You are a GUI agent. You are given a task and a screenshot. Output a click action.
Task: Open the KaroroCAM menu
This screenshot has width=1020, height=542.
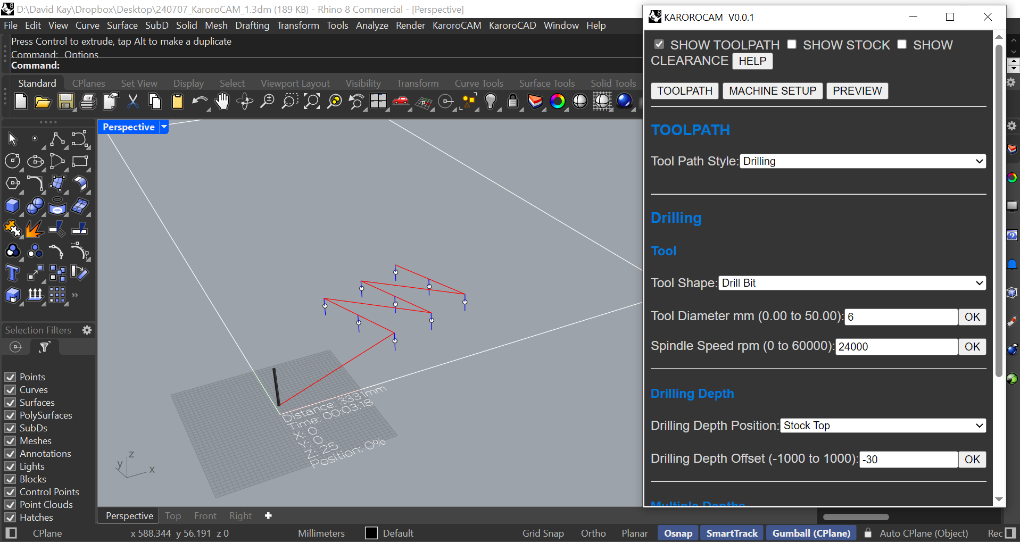457,25
